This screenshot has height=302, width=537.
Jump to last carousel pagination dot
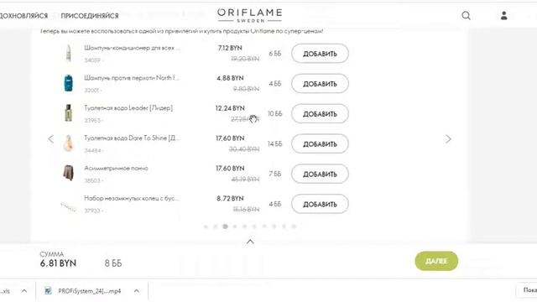pyautogui.click(x=294, y=226)
